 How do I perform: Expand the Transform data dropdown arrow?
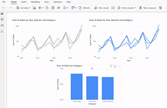click(x=76, y=8)
